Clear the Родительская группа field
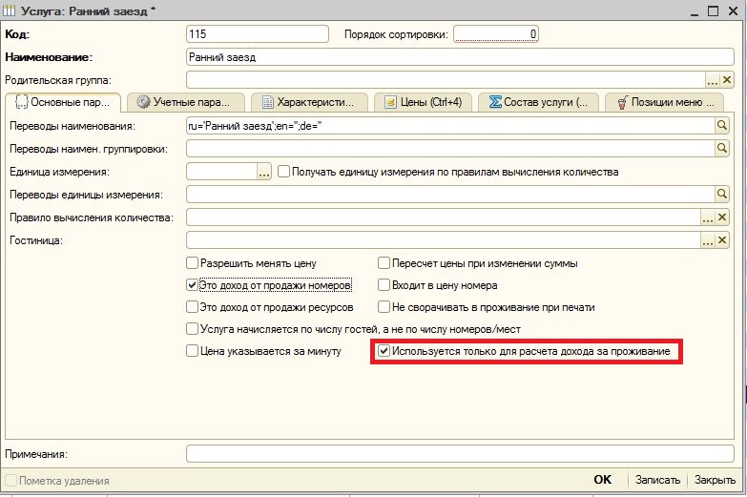The image size is (747, 497). pos(727,80)
